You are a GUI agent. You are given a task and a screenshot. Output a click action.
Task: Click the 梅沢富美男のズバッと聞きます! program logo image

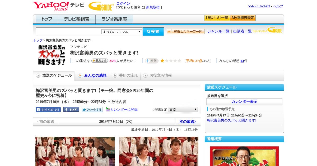(x=52, y=55)
